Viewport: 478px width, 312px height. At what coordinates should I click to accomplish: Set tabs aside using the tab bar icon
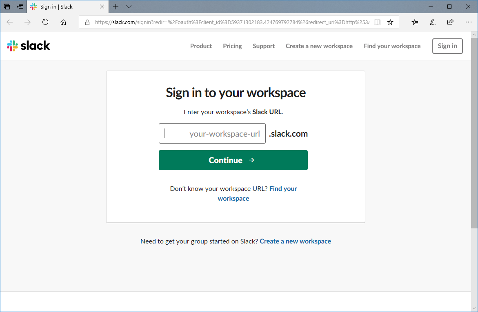tap(20, 7)
